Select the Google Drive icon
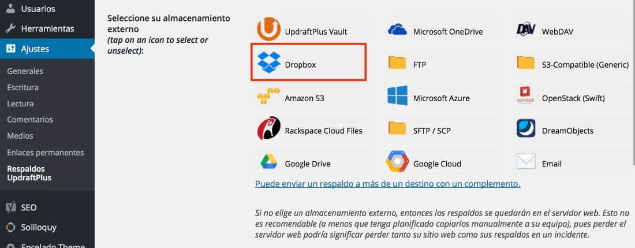 (x=269, y=162)
